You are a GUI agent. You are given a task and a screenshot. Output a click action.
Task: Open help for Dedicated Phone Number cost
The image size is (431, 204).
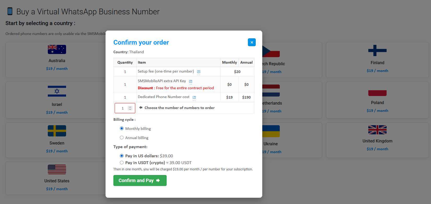pyautogui.click(x=194, y=97)
